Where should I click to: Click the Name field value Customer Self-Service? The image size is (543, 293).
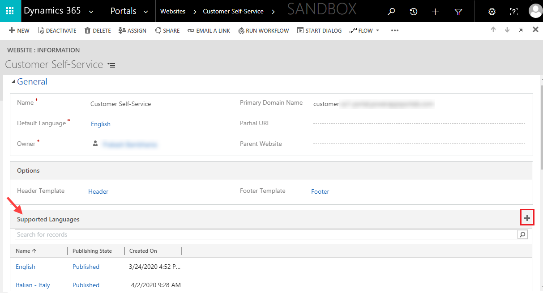121,104
